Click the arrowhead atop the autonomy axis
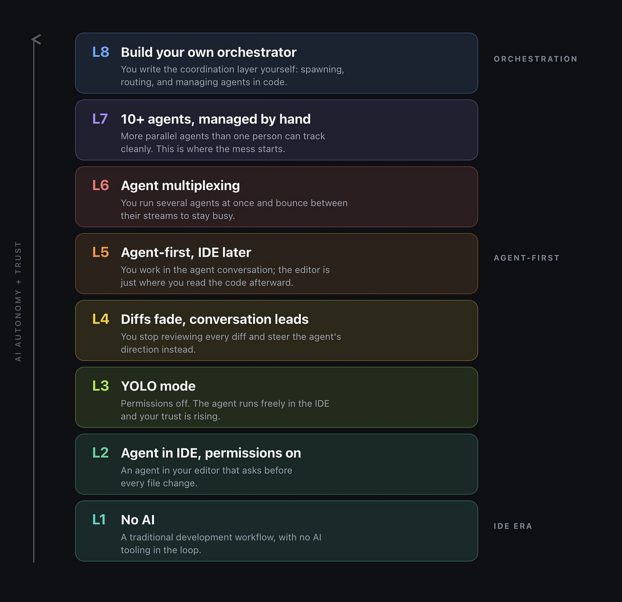 tap(36, 39)
